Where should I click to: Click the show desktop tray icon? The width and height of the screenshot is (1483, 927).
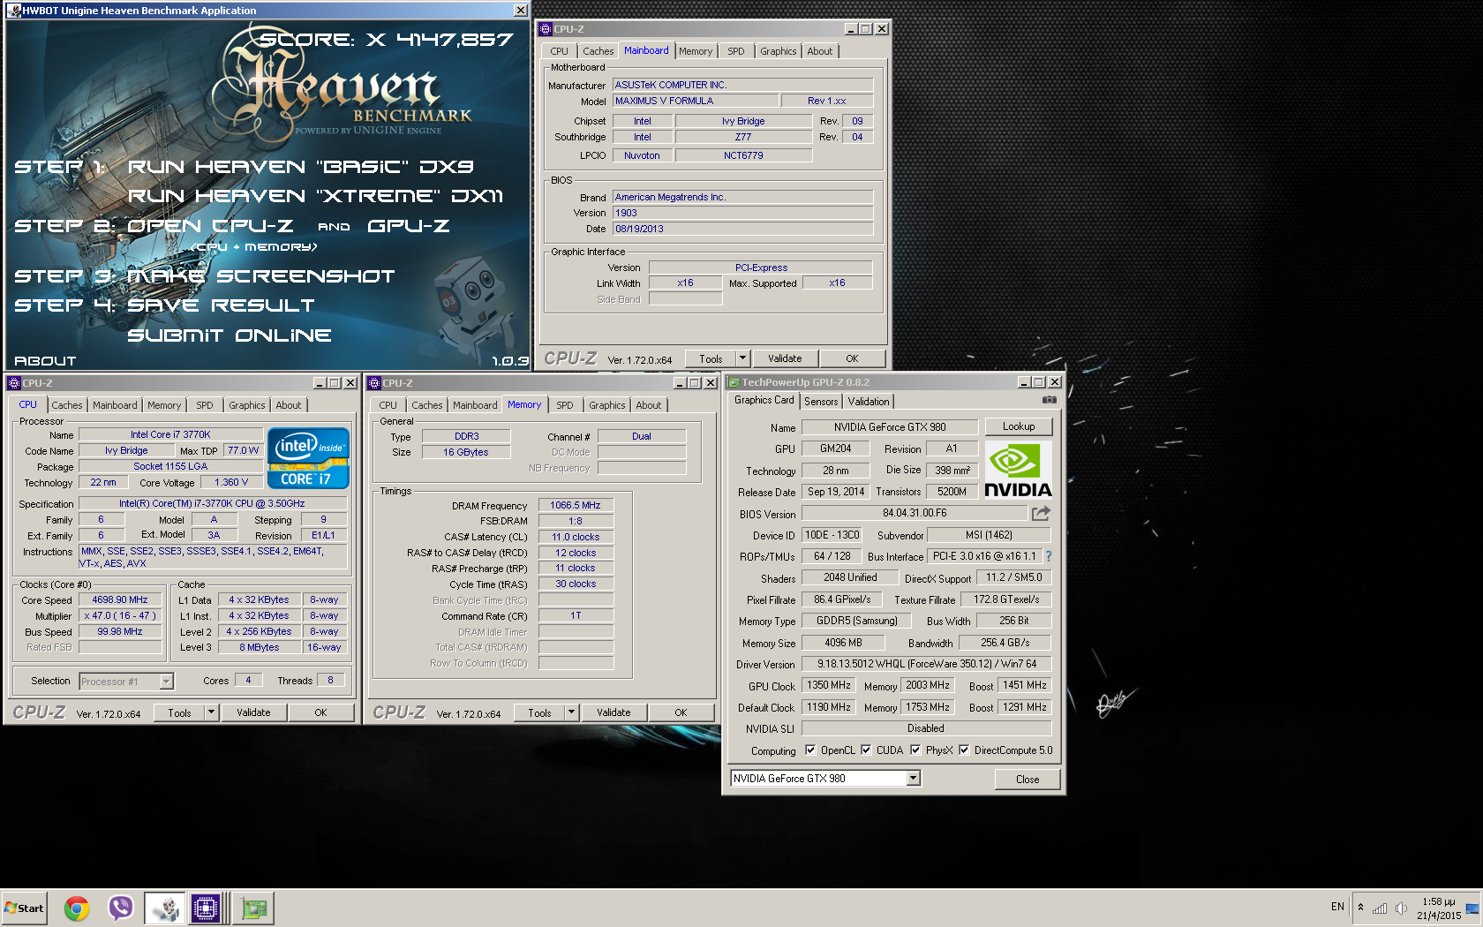click(1472, 908)
